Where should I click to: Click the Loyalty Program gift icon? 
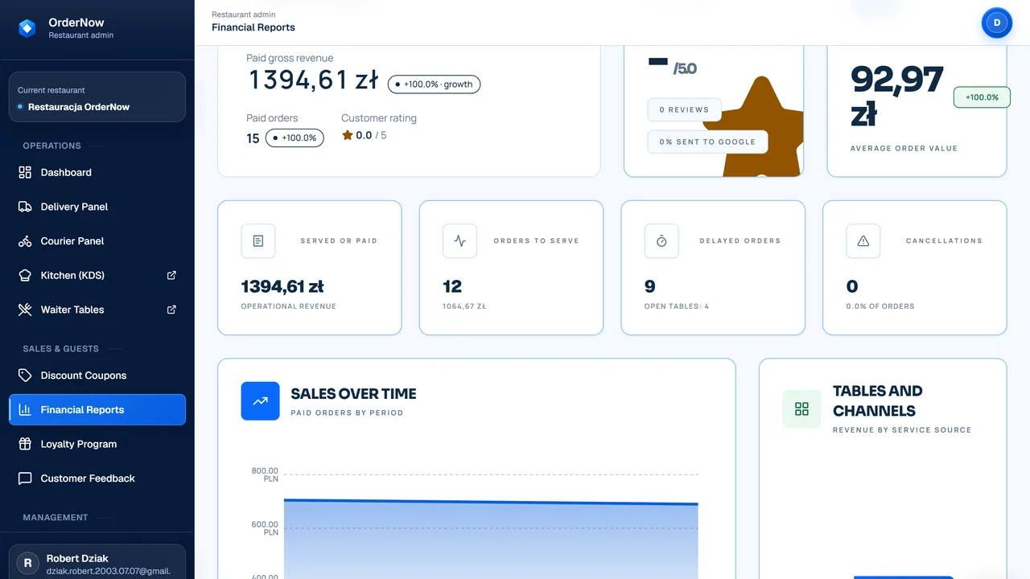25,444
